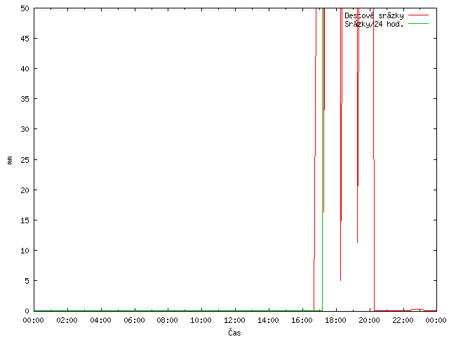The height and width of the screenshot is (337, 449).
Task: Click the 30 value on the y-axis
Action: 25,129
